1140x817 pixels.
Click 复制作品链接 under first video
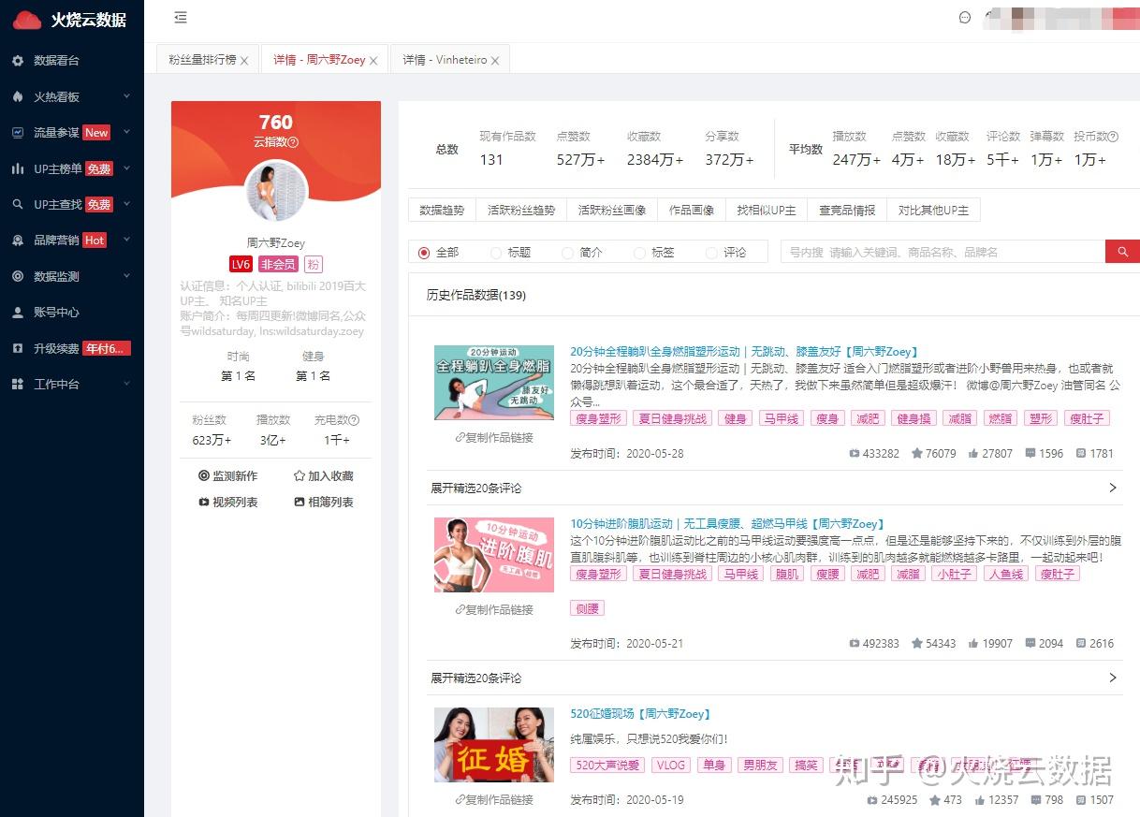tap(494, 437)
